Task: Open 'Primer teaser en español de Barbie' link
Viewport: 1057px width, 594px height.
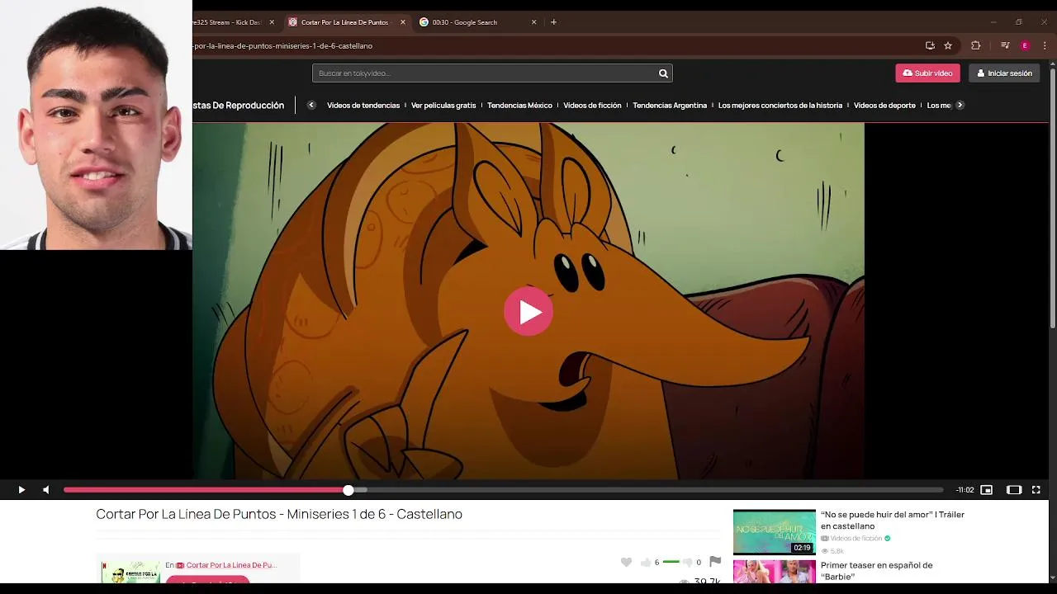Action: (876, 571)
